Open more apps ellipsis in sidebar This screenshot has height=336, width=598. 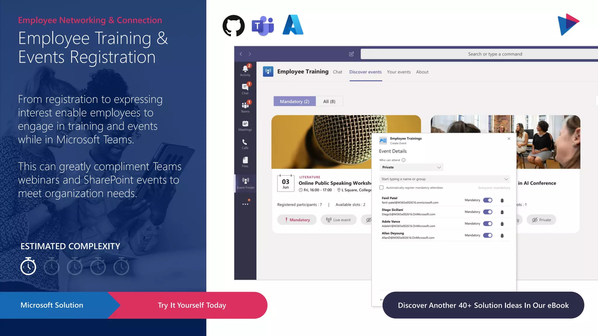tap(245, 204)
